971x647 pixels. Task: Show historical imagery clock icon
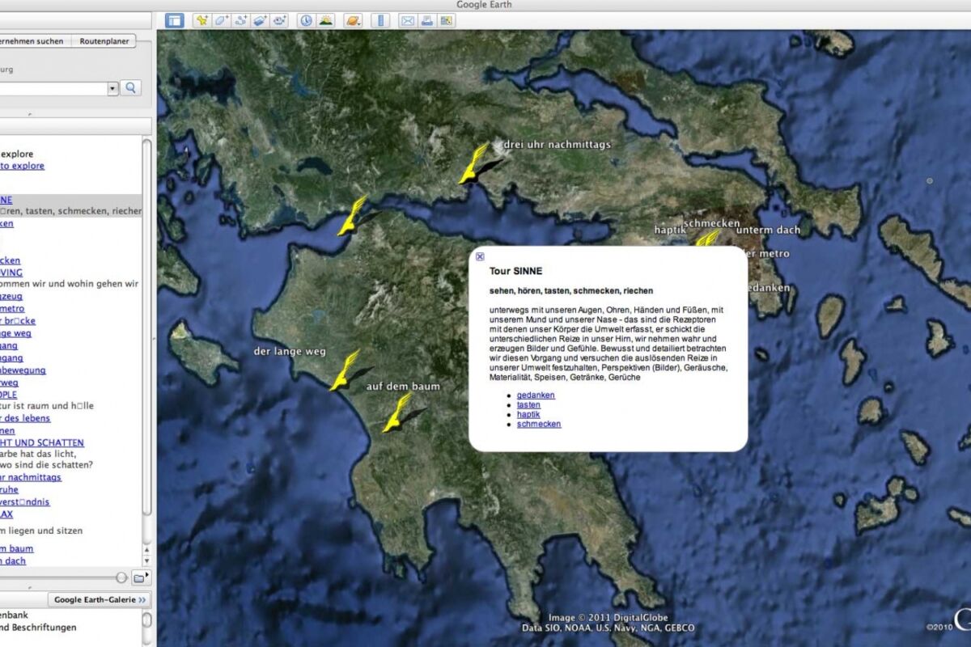[x=306, y=20]
